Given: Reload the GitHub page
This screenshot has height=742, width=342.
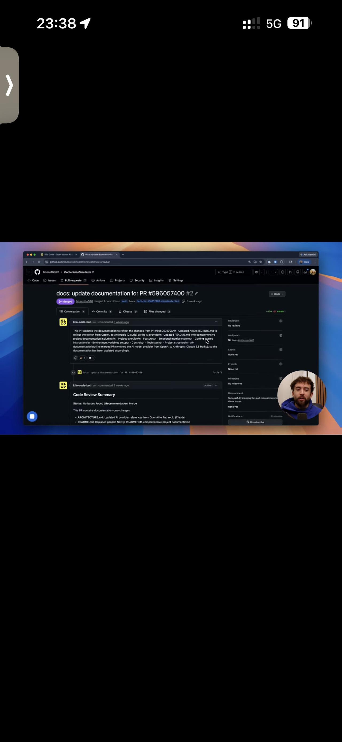Looking at the screenshot, I should click(x=39, y=262).
